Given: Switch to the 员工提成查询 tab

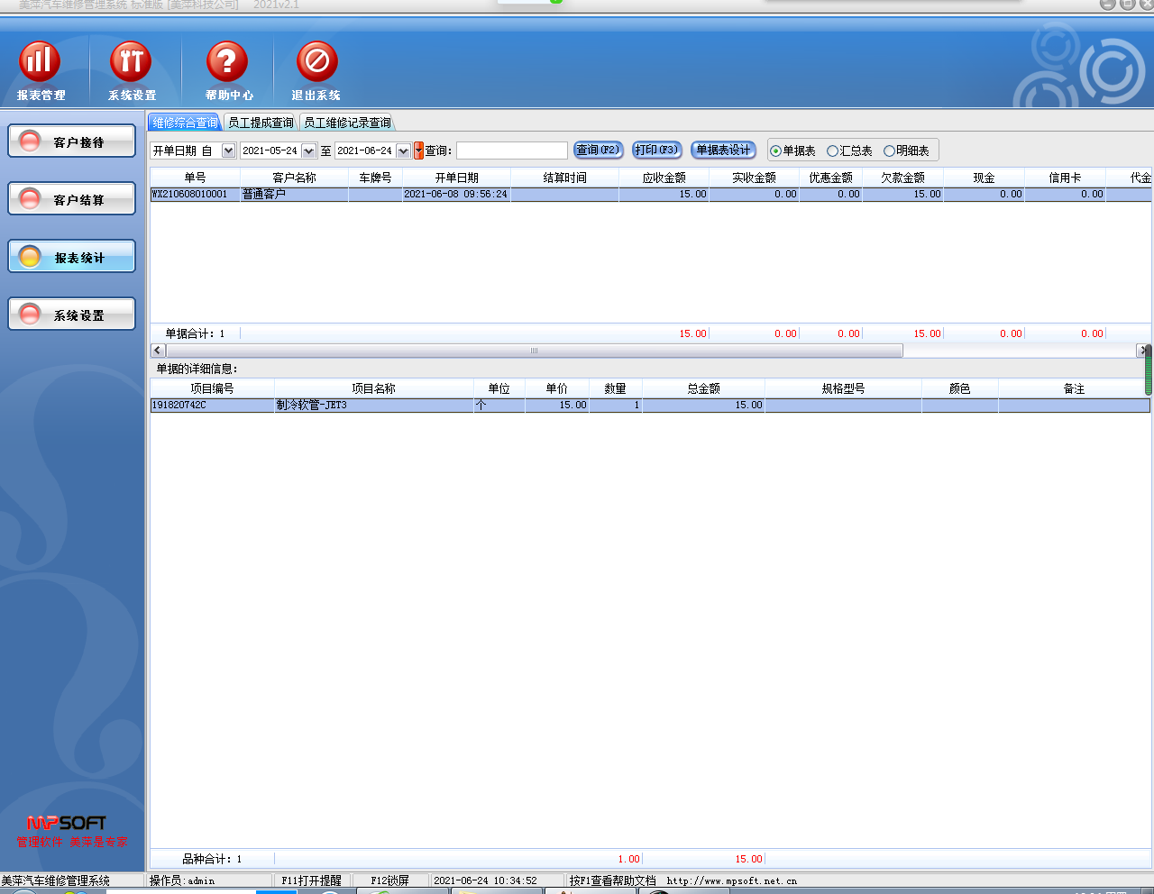Looking at the screenshot, I should (x=261, y=123).
